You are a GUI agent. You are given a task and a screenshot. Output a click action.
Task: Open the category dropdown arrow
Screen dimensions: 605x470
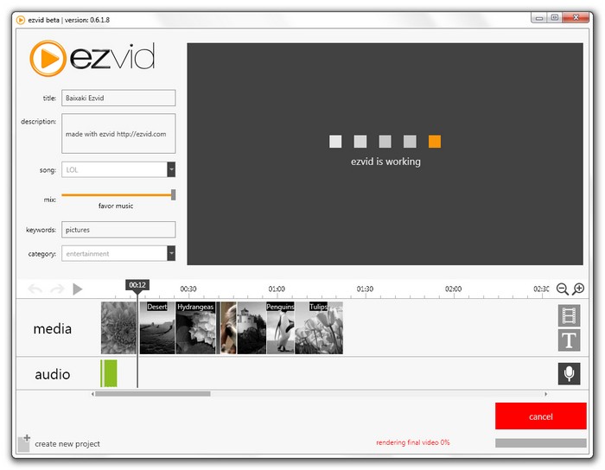pos(171,253)
